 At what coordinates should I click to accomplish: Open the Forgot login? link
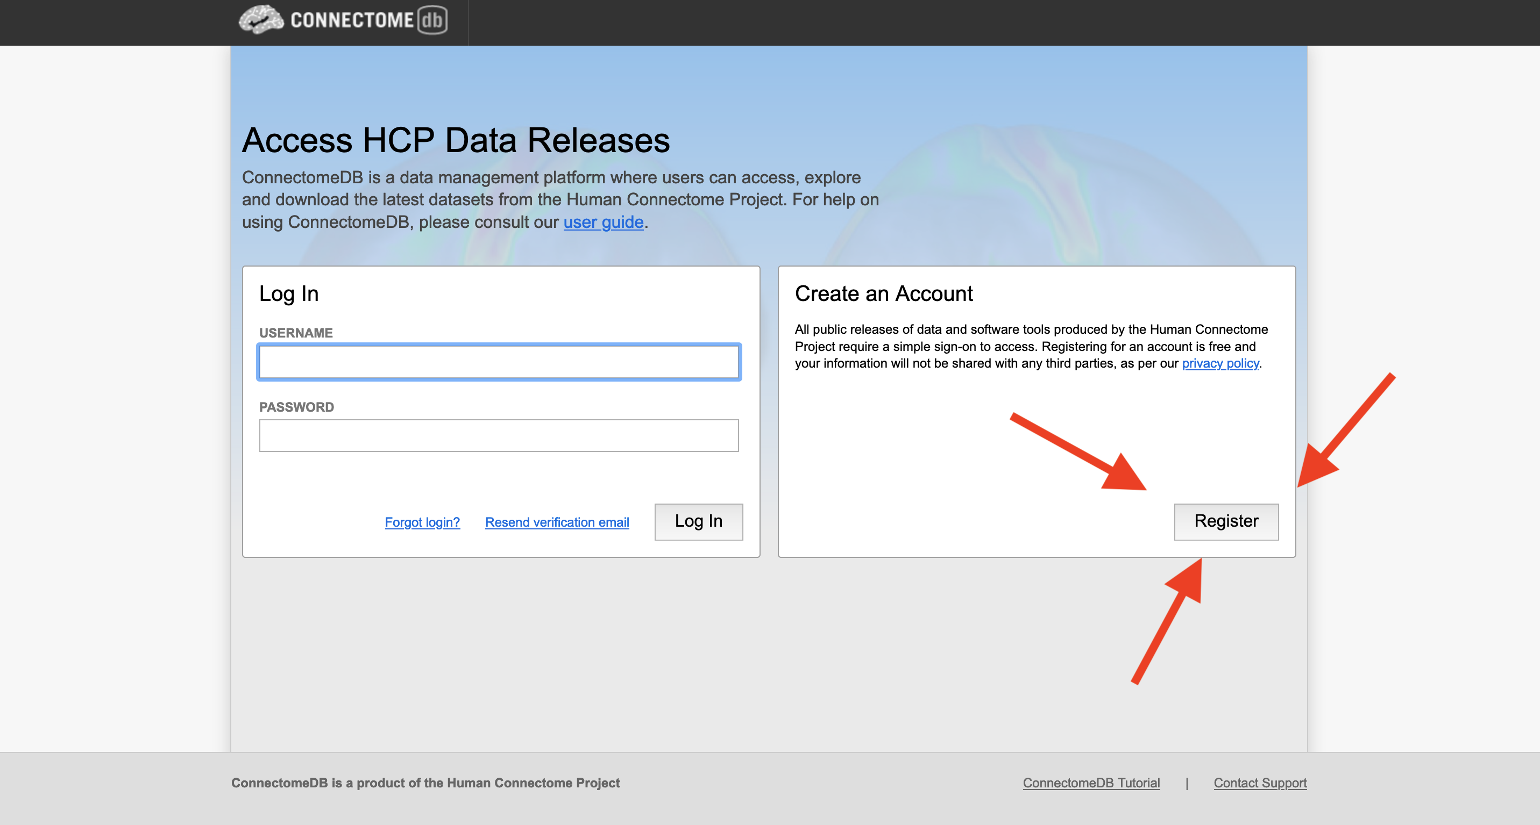(422, 522)
